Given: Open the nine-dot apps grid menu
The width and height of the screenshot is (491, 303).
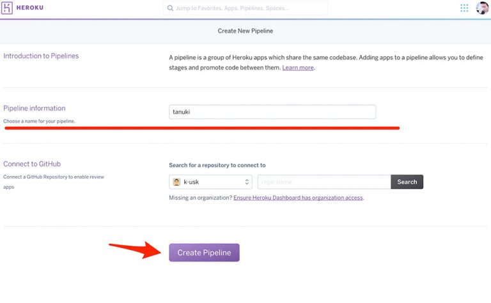Looking at the screenshot, I should click(x=464, y=8).
